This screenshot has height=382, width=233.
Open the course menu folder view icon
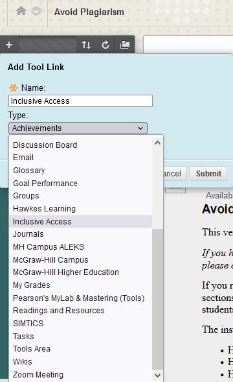click(125, 45)
